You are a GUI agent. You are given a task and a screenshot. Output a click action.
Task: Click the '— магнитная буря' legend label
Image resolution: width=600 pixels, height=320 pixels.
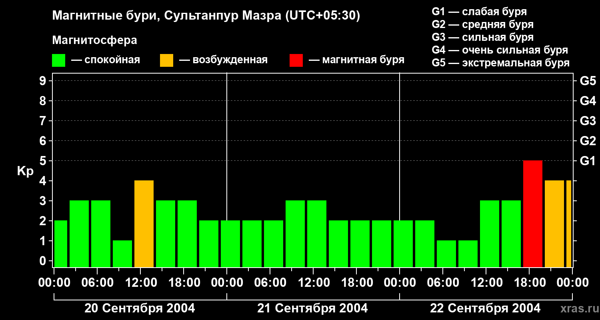(x=356, y=60)
